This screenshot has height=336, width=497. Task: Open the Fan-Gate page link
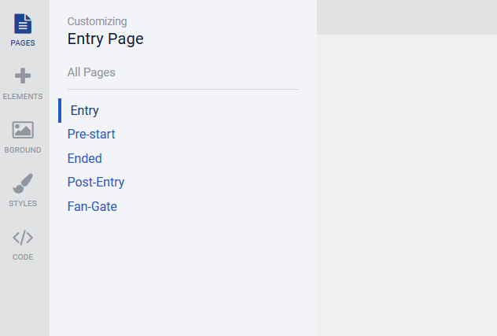92,206
